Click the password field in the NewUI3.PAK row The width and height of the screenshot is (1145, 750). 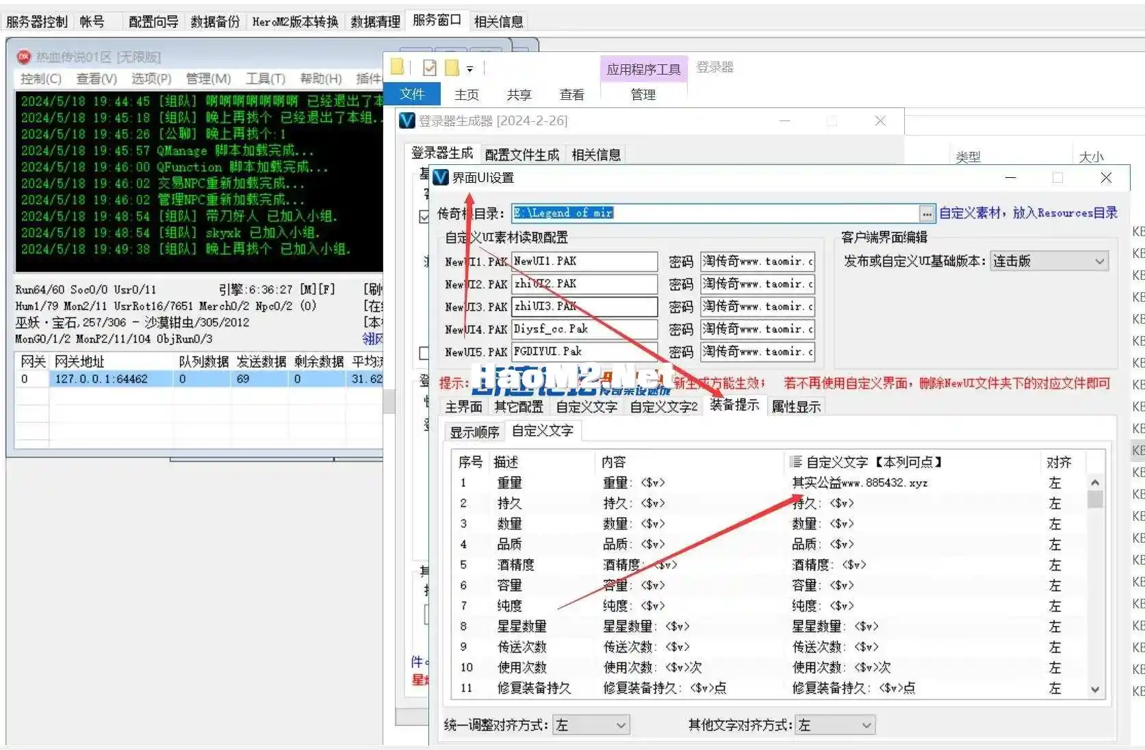click(x=758, y=307)
